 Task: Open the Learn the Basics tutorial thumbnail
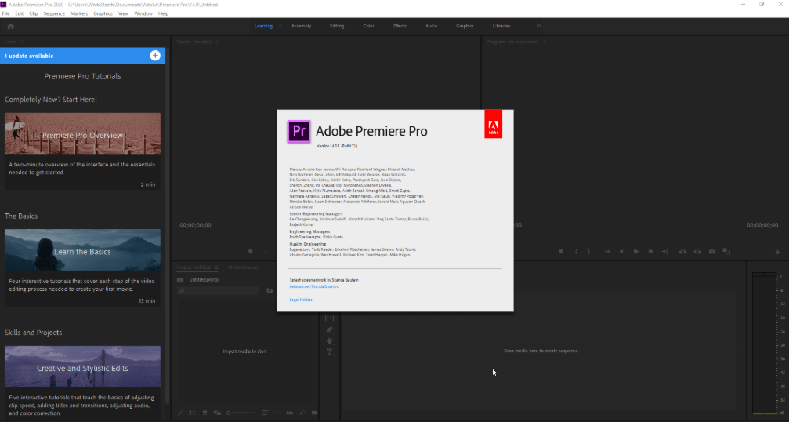tap(82, 249)
